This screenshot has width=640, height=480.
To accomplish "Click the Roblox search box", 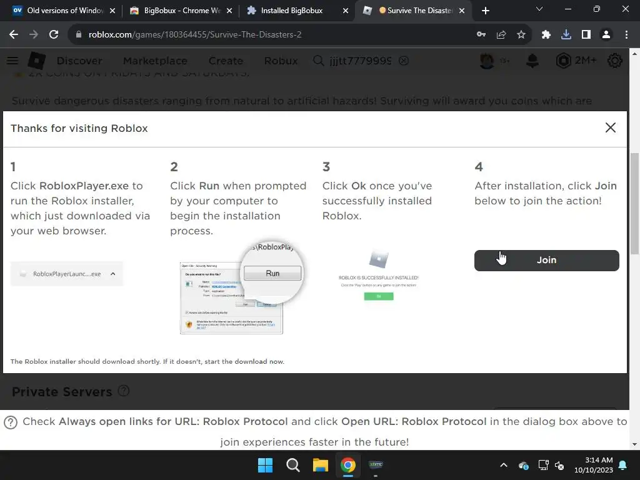I will 361,61.
